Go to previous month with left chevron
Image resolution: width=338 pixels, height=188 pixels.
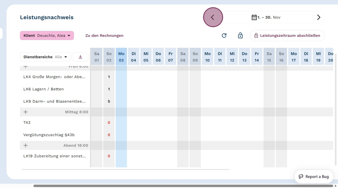tap(213, 17)
